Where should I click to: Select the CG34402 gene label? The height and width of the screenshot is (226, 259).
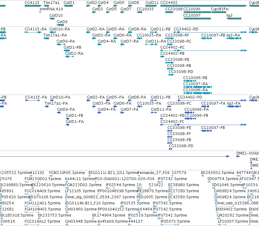tap(169, 3)
